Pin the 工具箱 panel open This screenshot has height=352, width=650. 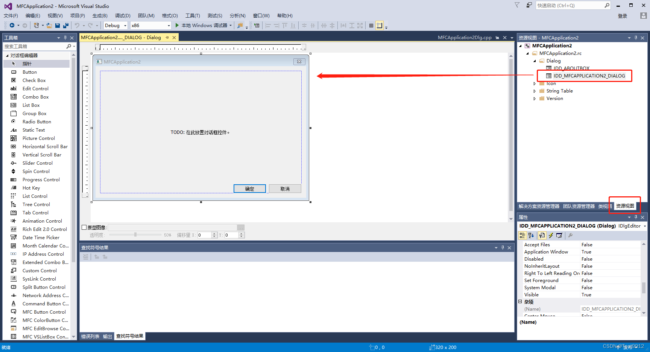click(x=65, y=38)
